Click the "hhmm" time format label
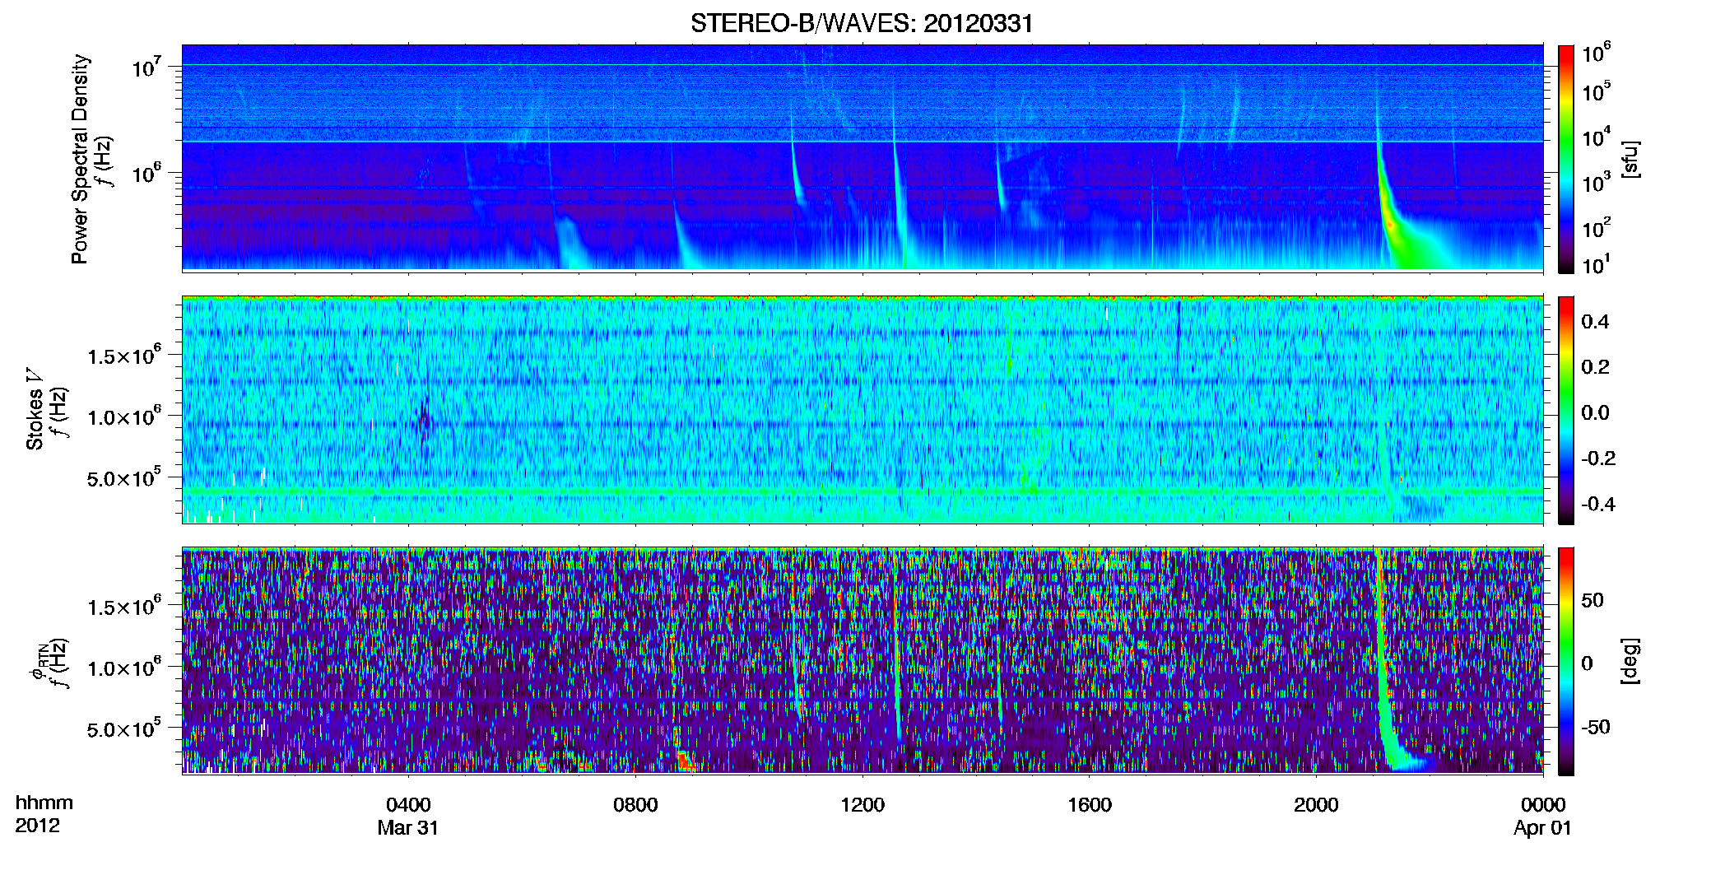Viewport: 1725px width, 889px height. pos(44,803)
